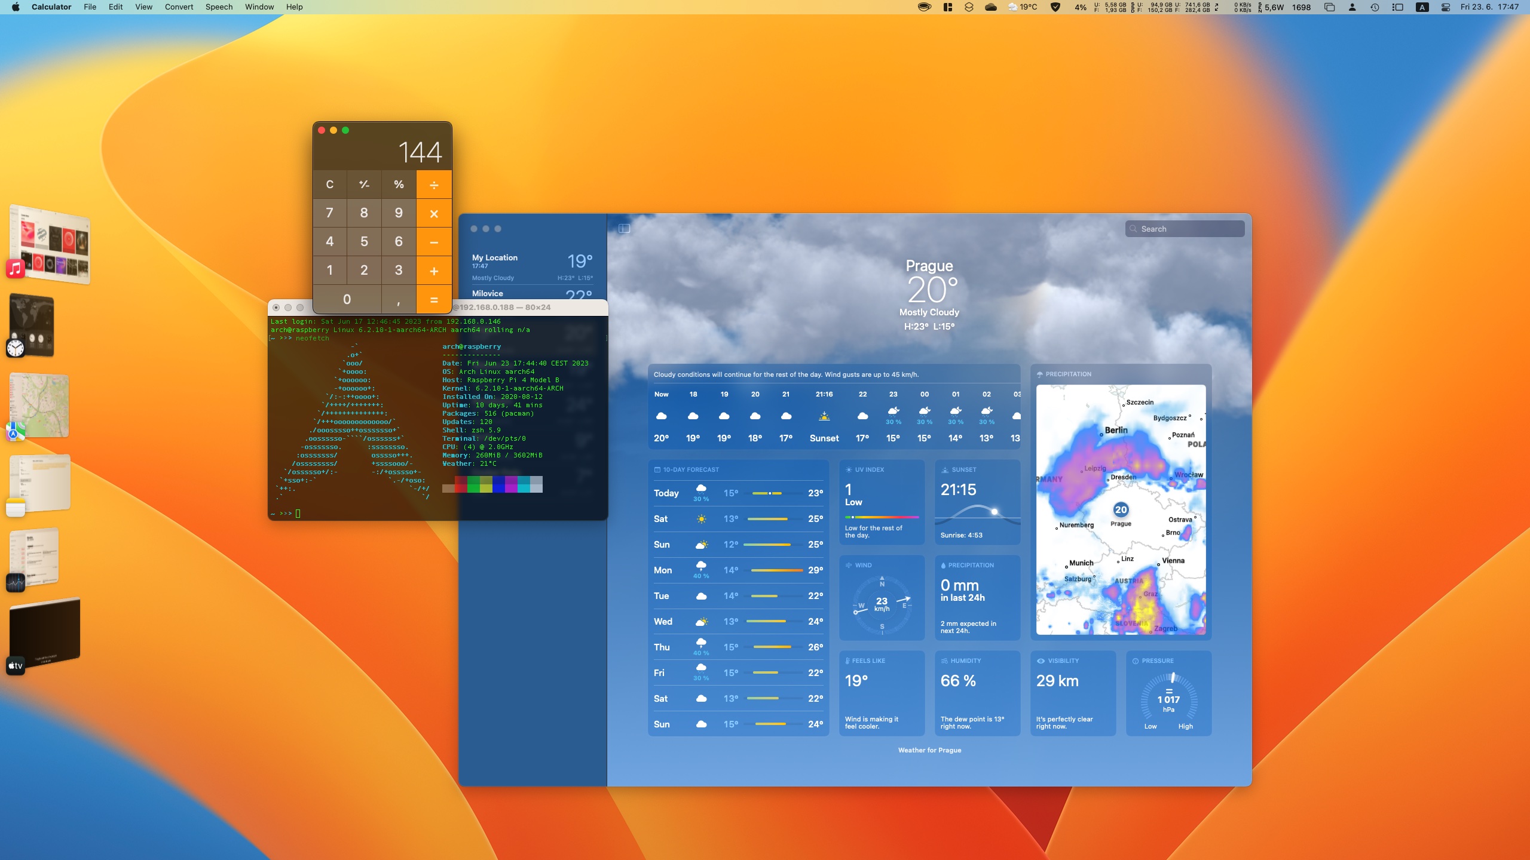Open the Maps stage thumbnail

tap(41, 405)
